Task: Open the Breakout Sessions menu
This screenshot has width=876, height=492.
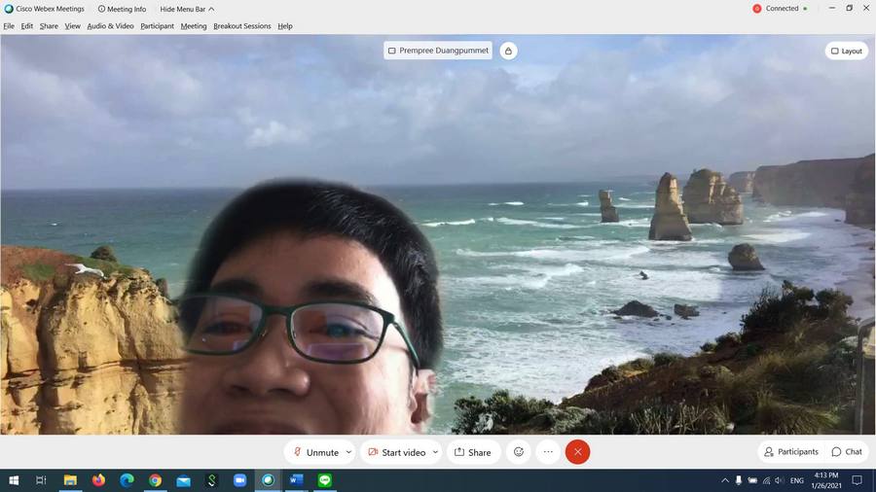Action: coord(241,26)
